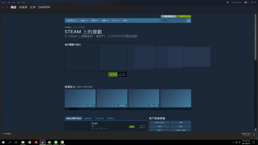Open the 新聞 store link

click(x=125, y=20)
